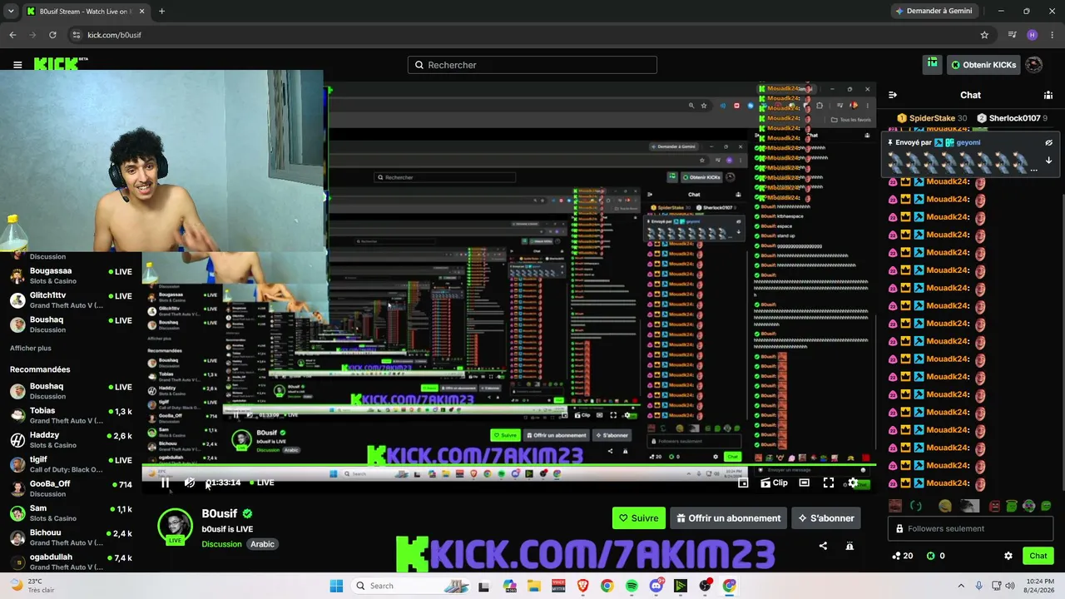1065x599 pixels.
Task: Open the Windows Start menu
Action: pos(336,586)
